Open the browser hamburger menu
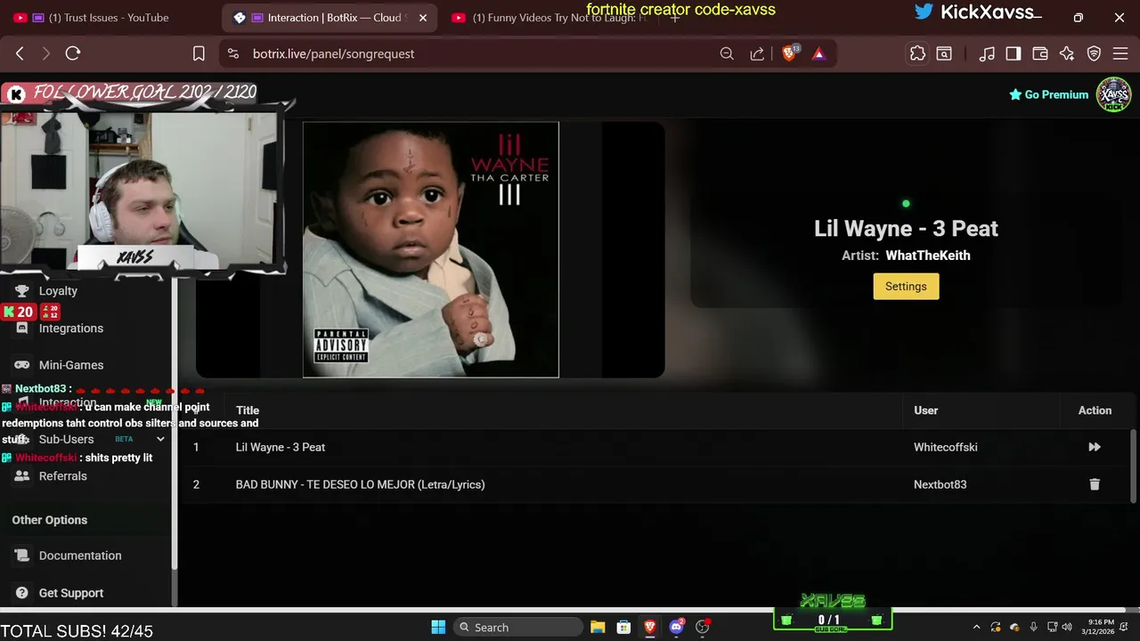Image resolution: width=1140 pixels, height=641 pixels. click(1120, 53)
